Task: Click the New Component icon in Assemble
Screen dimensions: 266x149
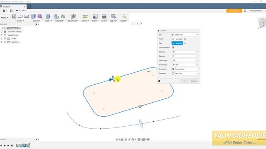Action: [x=57, y=17]
